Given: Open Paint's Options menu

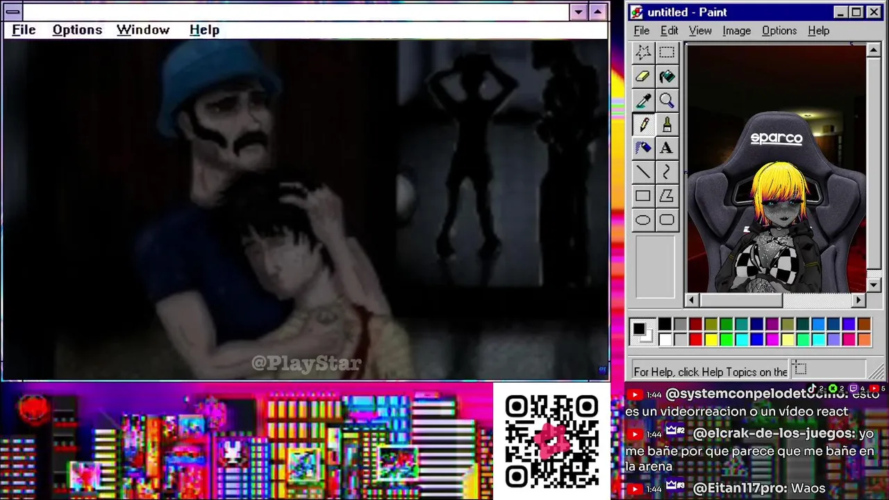Looking at the screenshot, I should click(779, 31).
